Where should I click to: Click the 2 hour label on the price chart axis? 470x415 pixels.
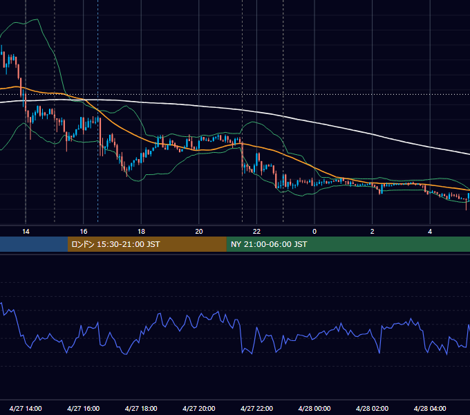(x=373, y=232)
